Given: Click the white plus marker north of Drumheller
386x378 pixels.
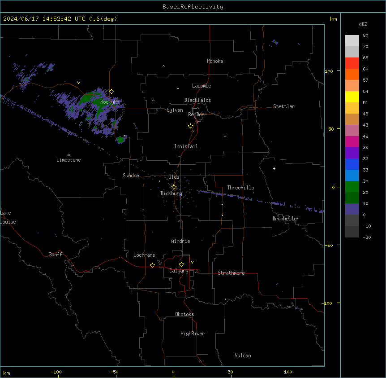Looking at the screenshot, I should click(274, 168).
